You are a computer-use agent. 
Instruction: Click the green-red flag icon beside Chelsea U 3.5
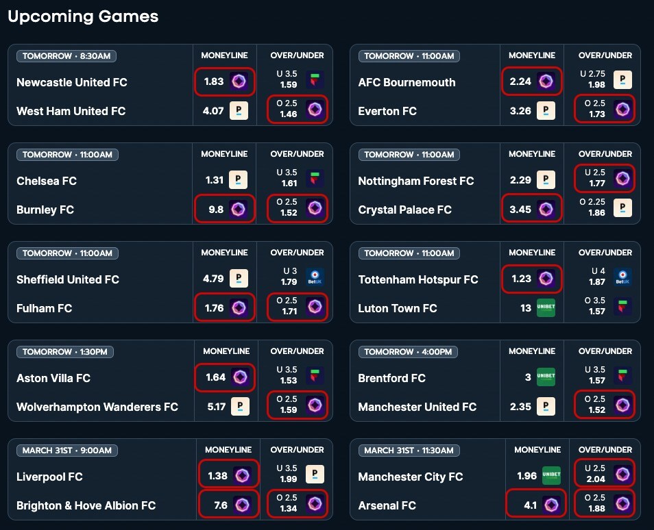click(315, 179)
